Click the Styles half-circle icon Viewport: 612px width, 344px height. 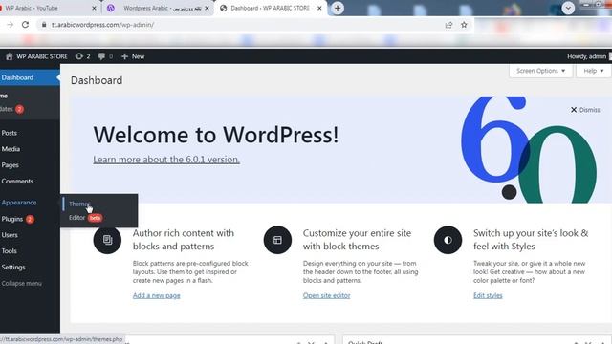click(448, 240)
